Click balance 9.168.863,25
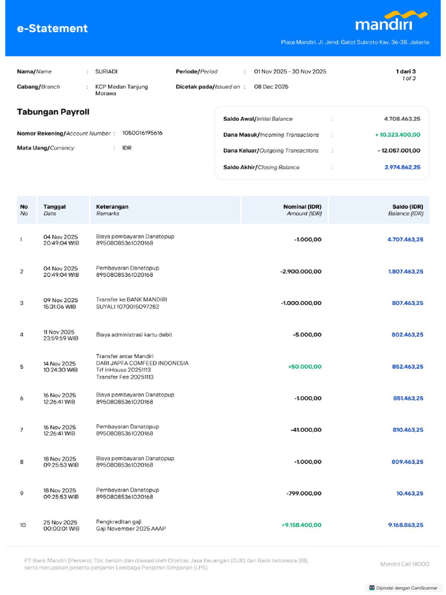The width and height of the screenshot is (446, 595). (405, 525)
